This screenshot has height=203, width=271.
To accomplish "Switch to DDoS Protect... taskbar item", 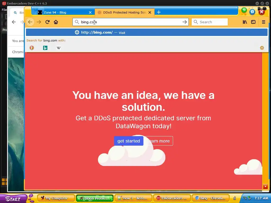I will click(95, 198).
